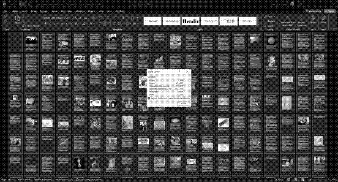Apply the No Spacing style

pyautogui.click(x=172, y=21)
